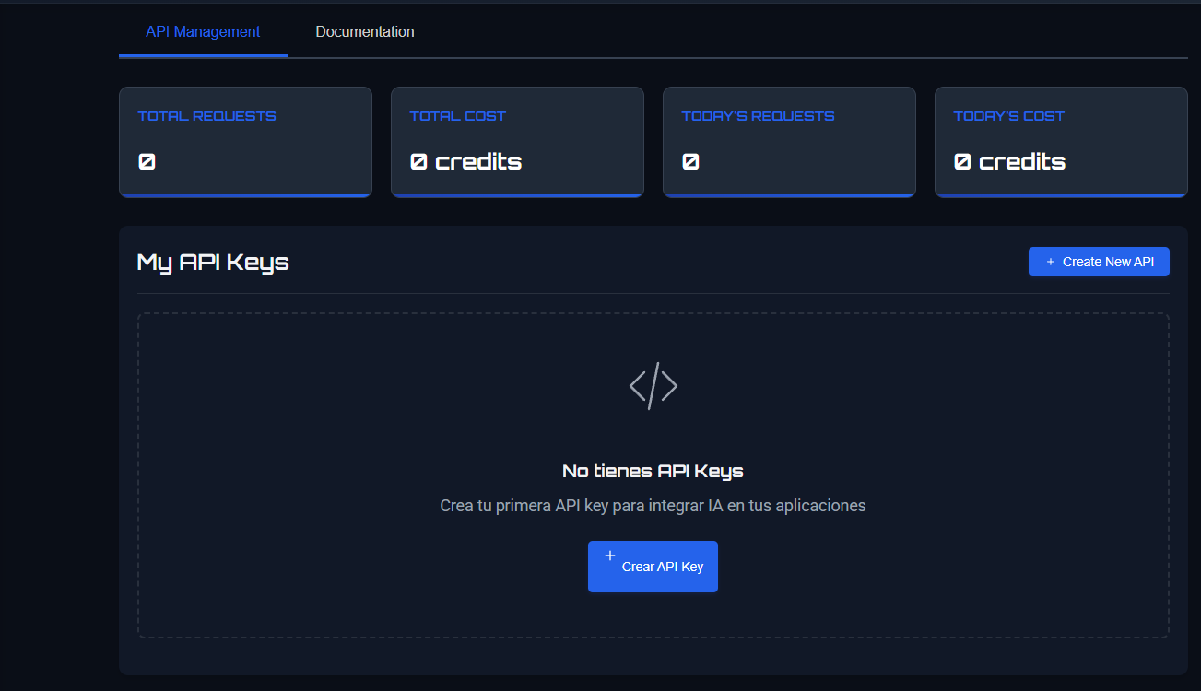Click the My API Keys heading
1201x691 pixels.
[x=213, y=263]
